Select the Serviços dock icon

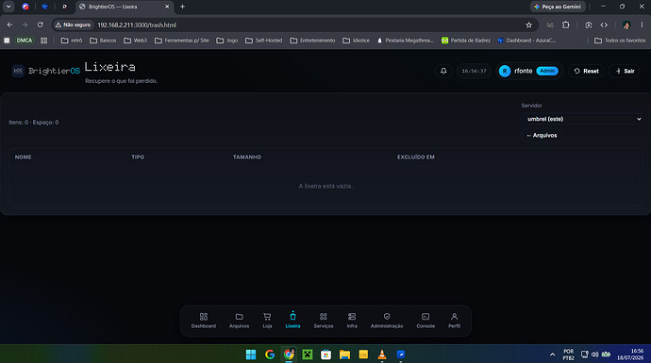[x=324, y=321]
